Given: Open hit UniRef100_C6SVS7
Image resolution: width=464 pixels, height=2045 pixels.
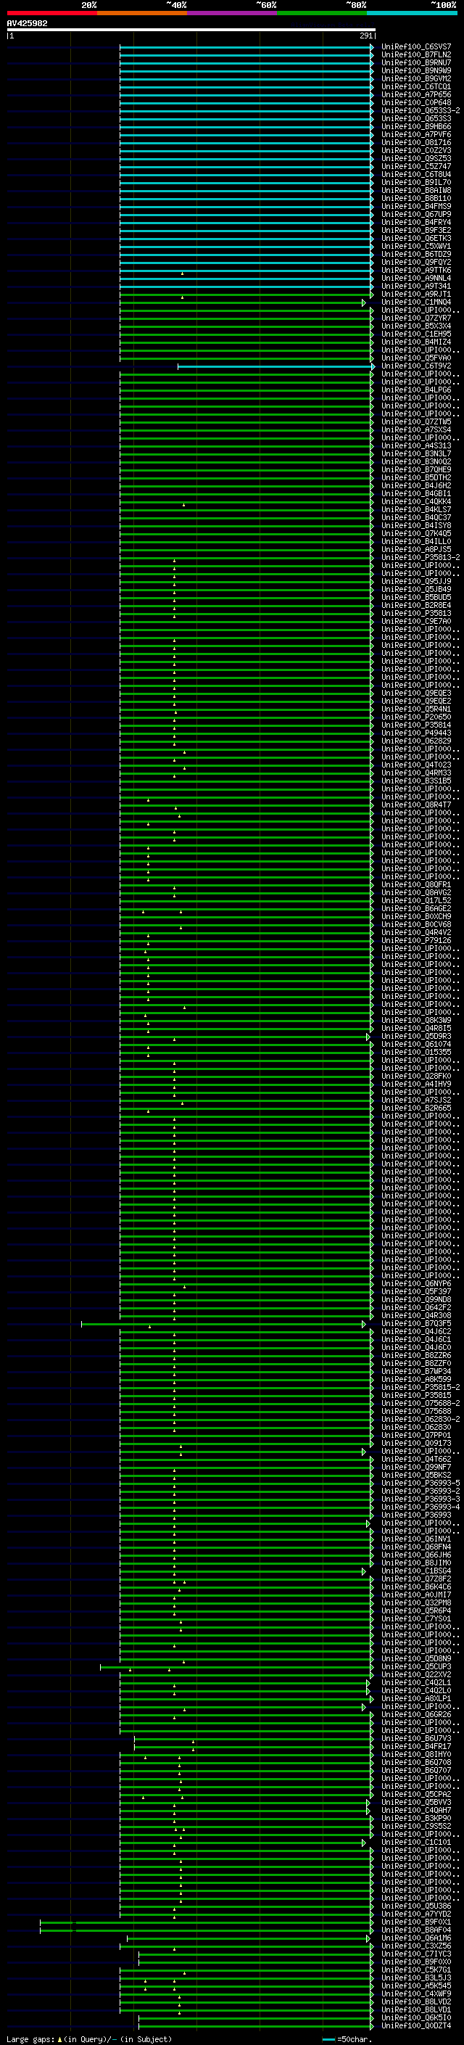Looking at the screenshot, I should pos(416,47).
